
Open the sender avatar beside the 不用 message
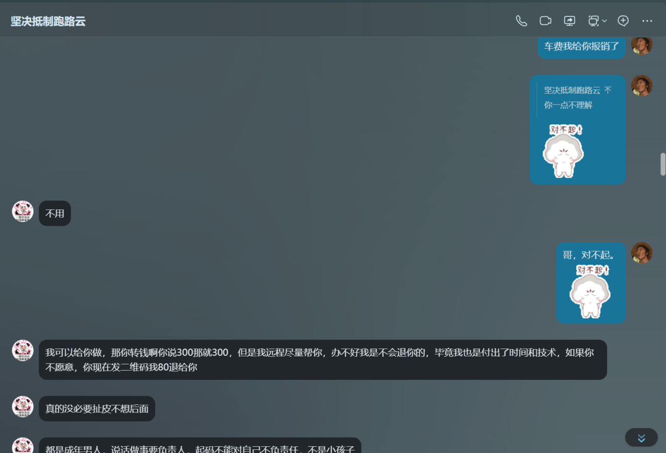point(23,211)
